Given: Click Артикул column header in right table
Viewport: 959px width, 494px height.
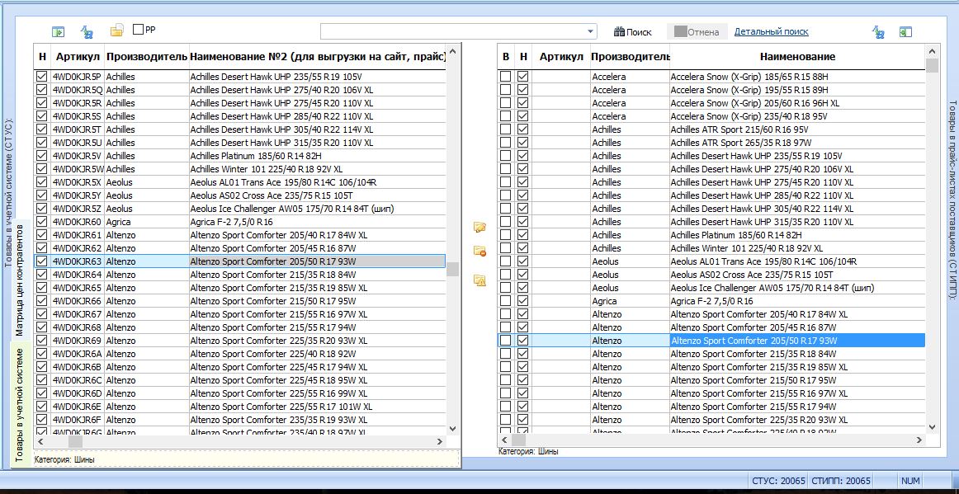Looking at the screenshot, I should tap(561, 56).
